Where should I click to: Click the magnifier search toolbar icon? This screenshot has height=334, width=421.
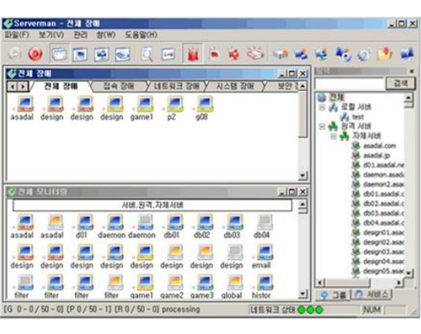[x=147, y=54]
